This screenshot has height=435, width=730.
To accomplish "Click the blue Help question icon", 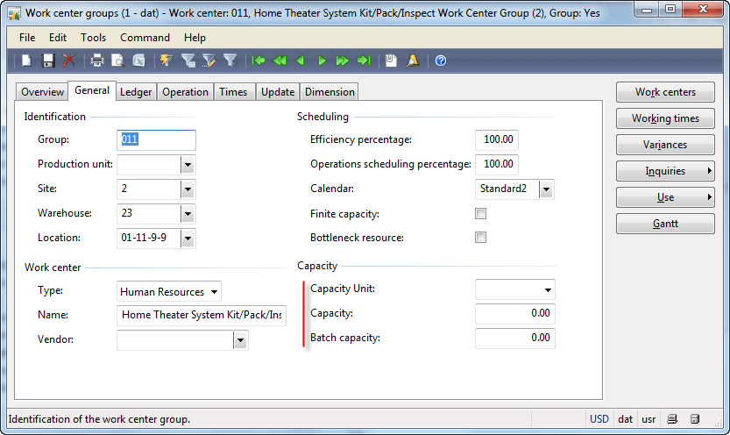I will tap(441, 61).
